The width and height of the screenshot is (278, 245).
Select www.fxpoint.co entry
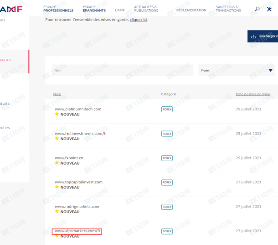(x=69, y=158)
